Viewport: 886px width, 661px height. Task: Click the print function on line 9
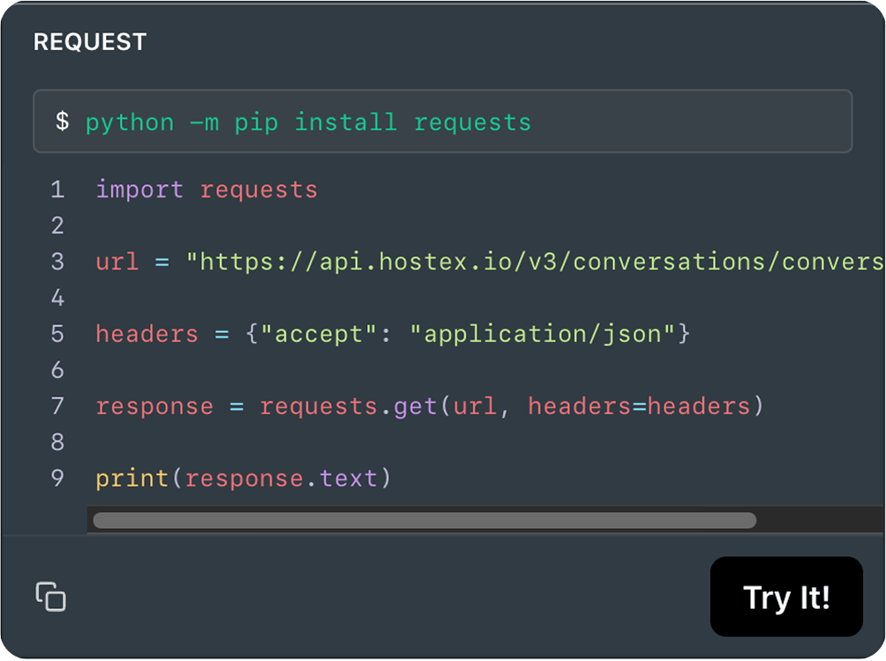tap(132, 479)
